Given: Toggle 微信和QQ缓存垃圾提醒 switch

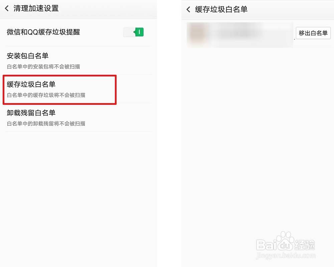Looking at the screenshot, I should click(134, 32).
